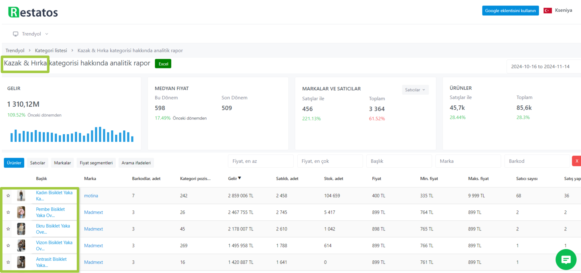Screen dimensions: 581x273
Task: Click the 1 310,12M revenue value
Action: (x=23, y=104)
